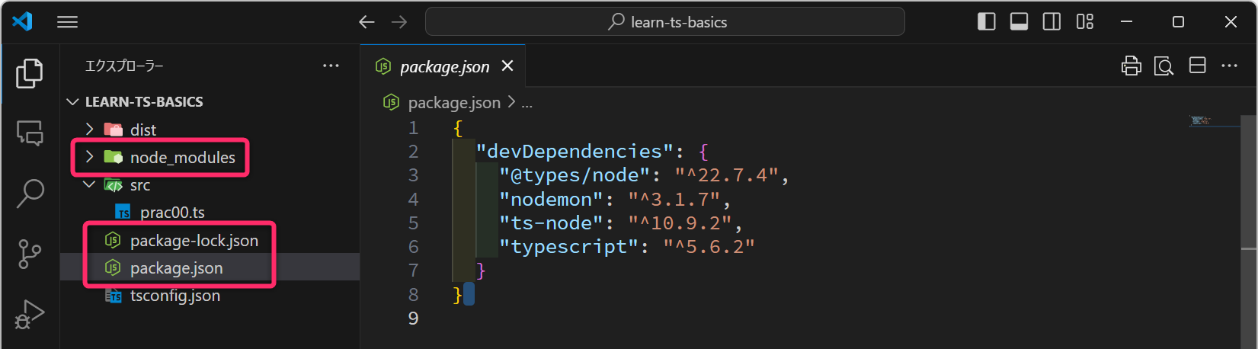Screen dimensions: 1258x349
Task: Select the package.json editor tab
Action: (444, 67)
